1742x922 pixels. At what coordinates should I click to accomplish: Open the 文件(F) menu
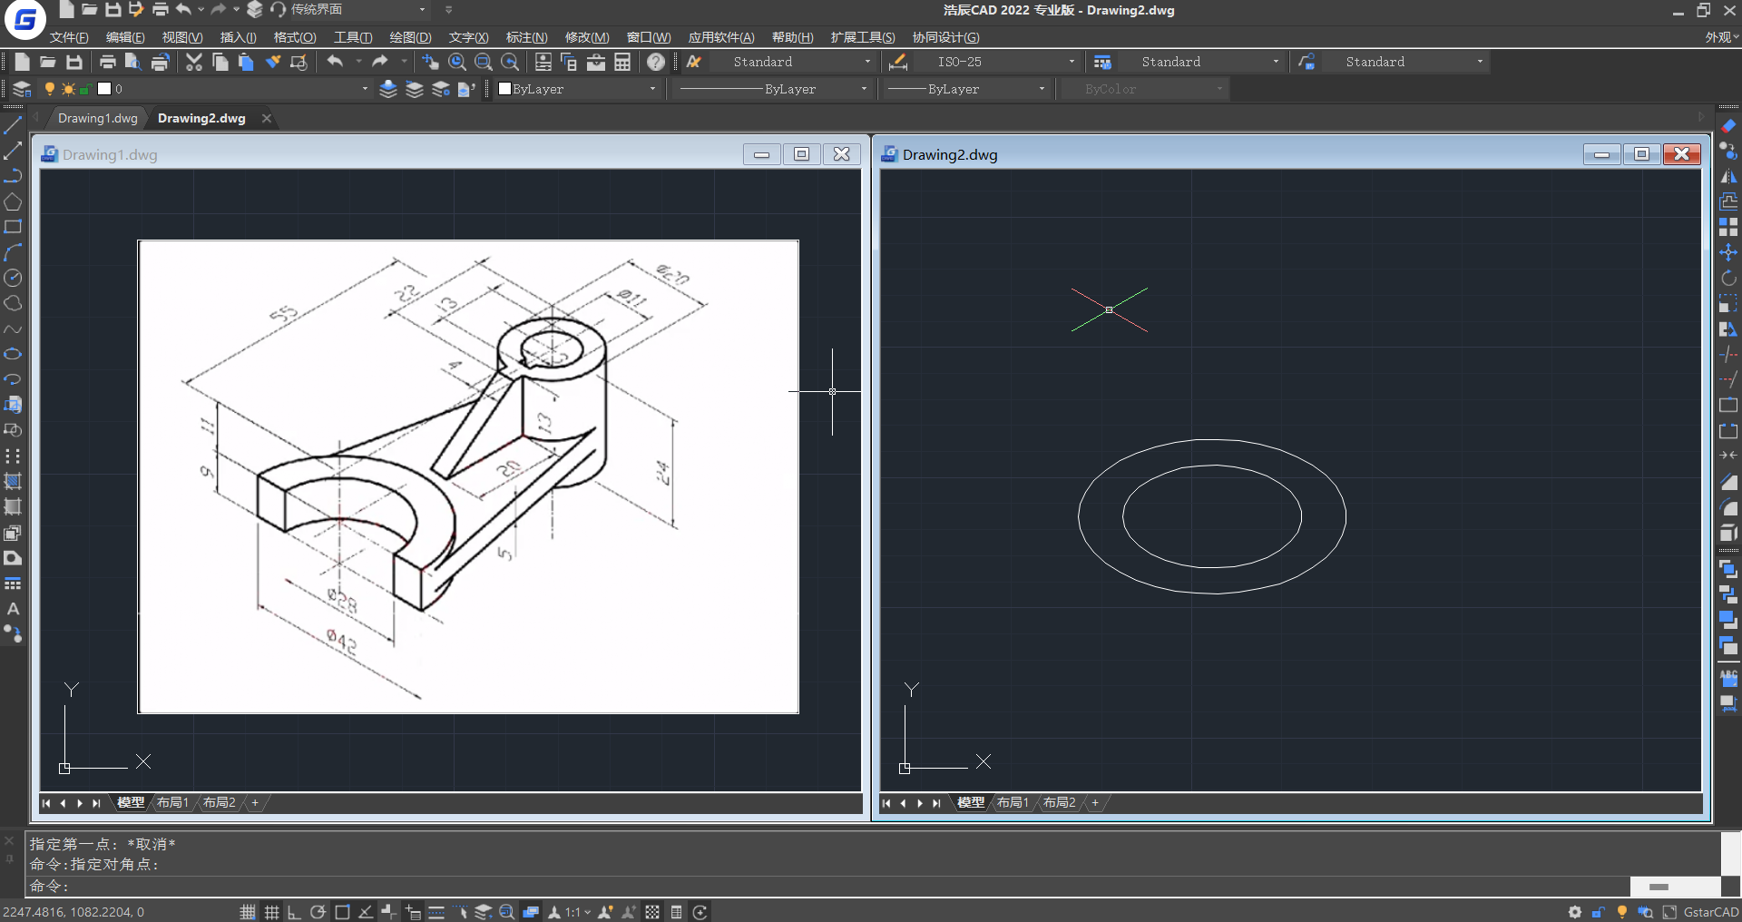click(69, 37)
